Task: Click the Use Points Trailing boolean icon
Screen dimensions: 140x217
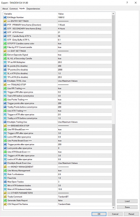Action: click(5, 100)
